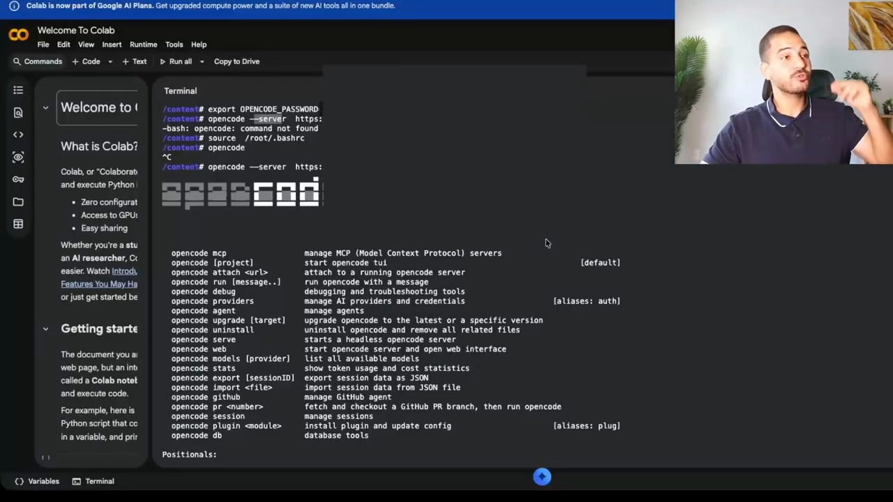
Task: Click the blue Gemini sparkle button
Action: pos(542,477)
